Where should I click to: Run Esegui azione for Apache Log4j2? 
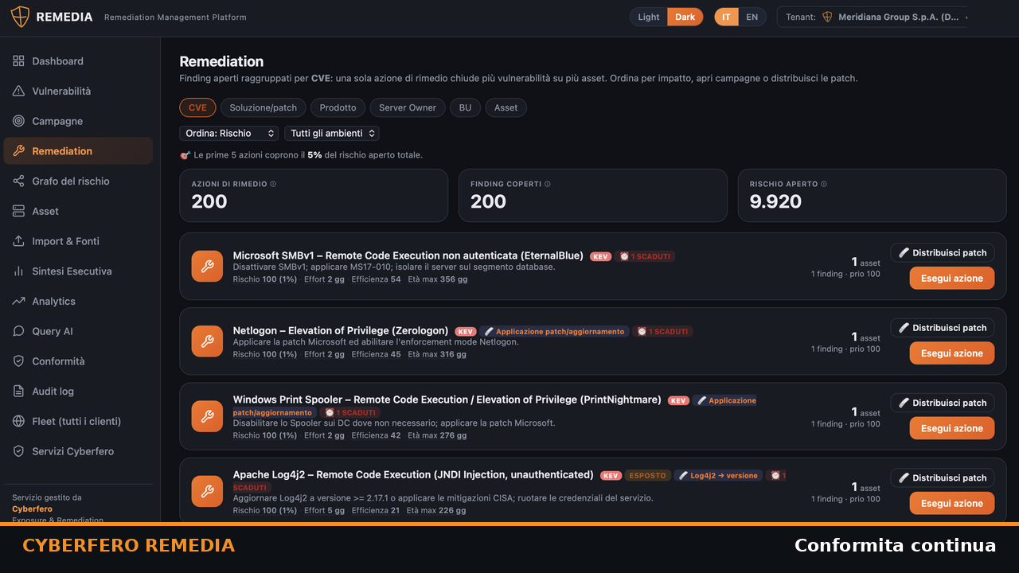point(952,503)
